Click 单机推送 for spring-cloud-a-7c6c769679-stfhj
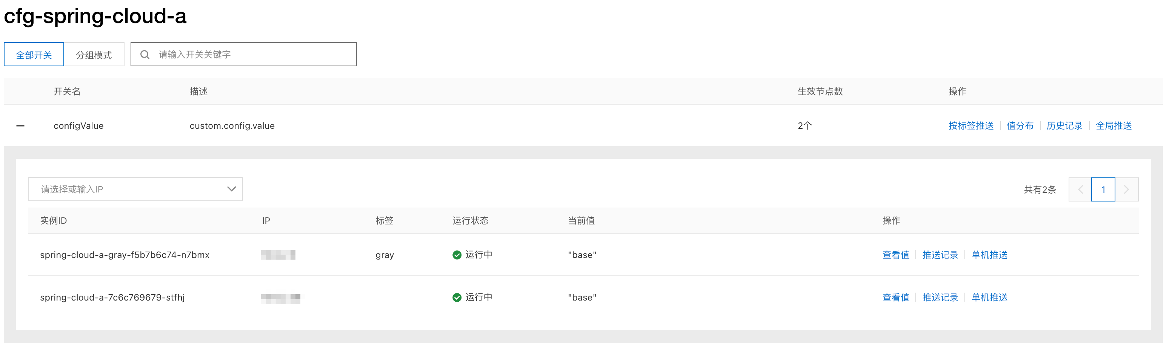Image resolution: width=1172 pixels, height=348 pixels. (989, 298)
